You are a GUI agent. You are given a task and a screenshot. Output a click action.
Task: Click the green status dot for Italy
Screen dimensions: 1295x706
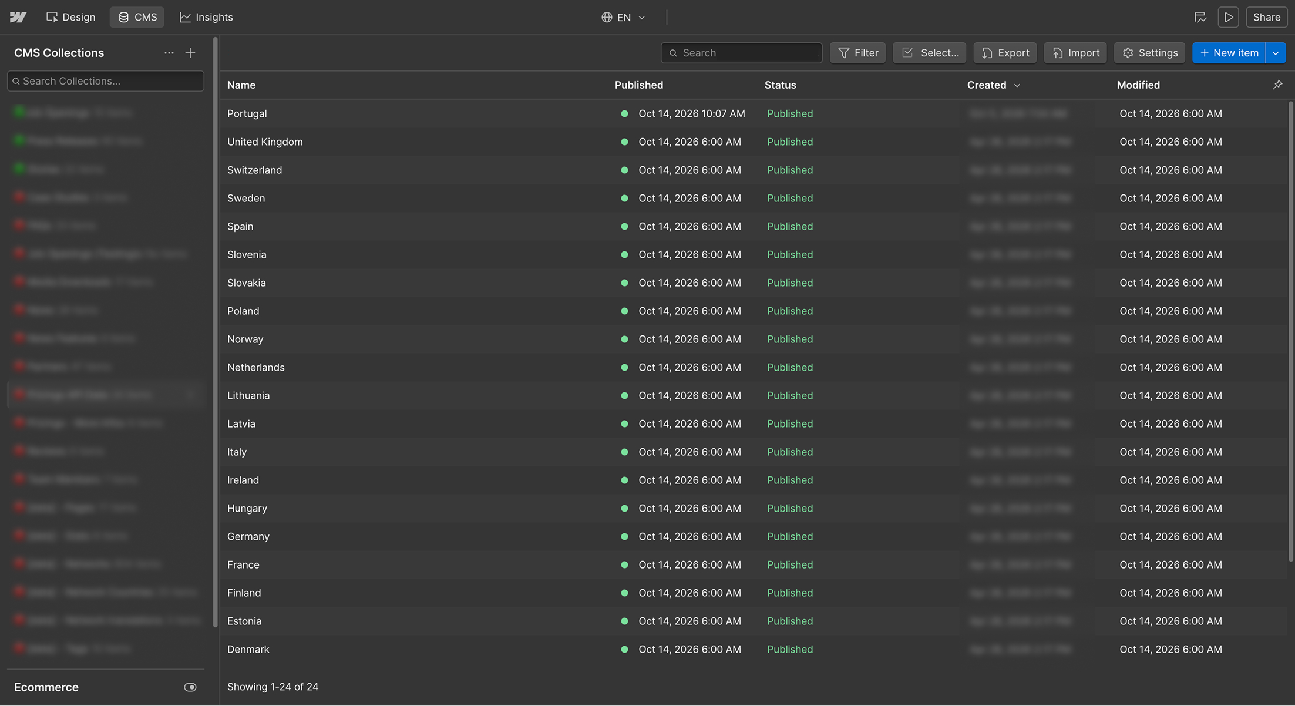pos(624,452)
